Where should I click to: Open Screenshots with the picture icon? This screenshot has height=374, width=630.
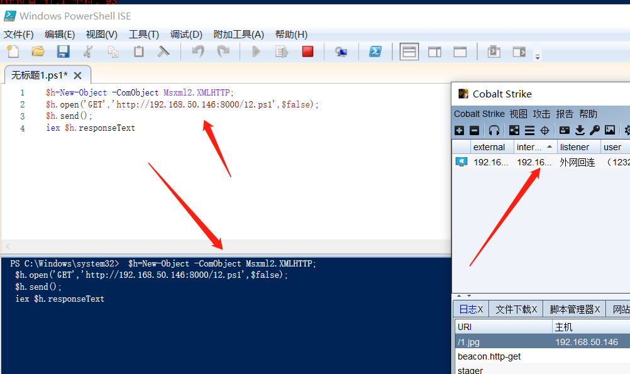[x=610, y=130]
